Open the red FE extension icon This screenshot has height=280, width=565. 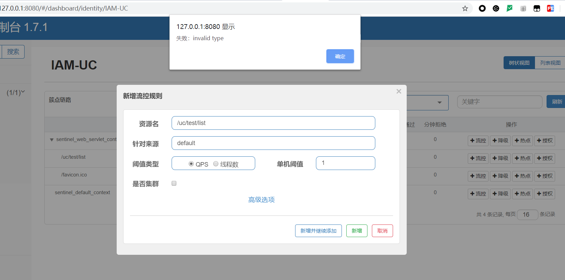[x=550, y=9]
